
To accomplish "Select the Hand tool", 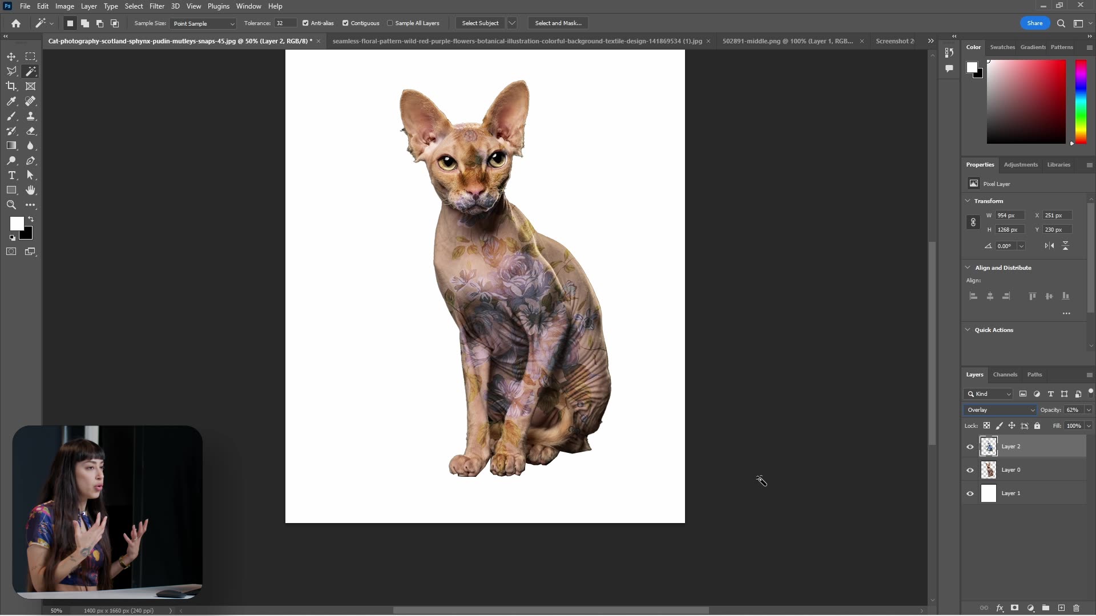I will click(x=30, y=190).
